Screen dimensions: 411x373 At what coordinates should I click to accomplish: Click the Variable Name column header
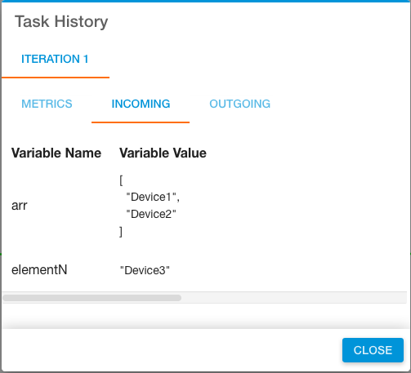(x=56, y=153)
